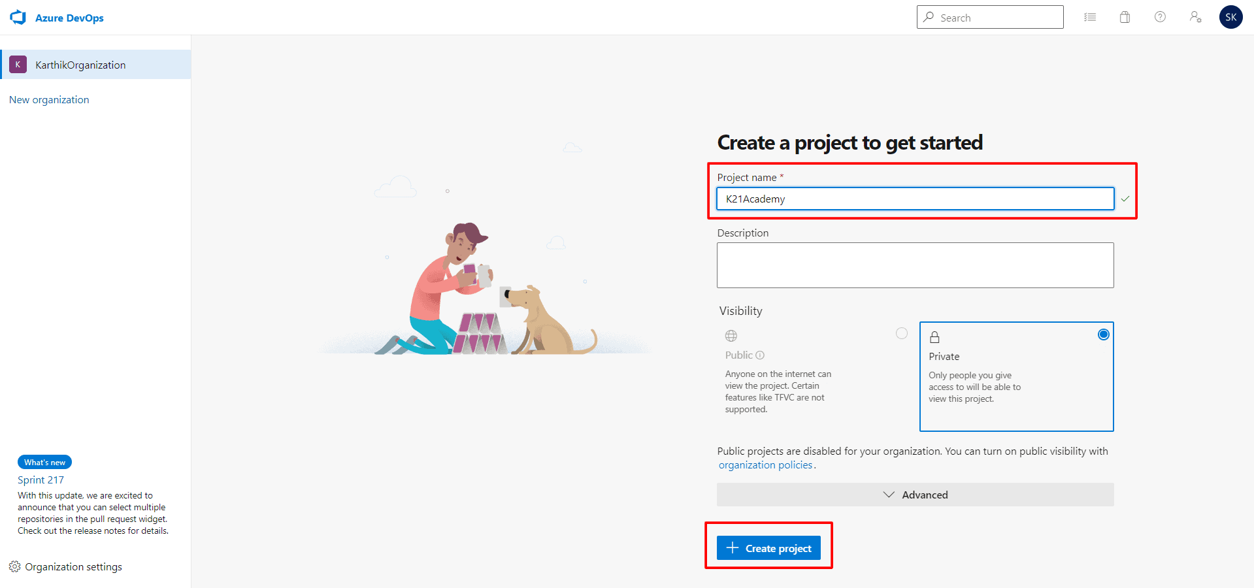Click the Private visibility lock icon
Image resolution: width=1254 pixels, height=588 pixels.
tap(934, 336)
